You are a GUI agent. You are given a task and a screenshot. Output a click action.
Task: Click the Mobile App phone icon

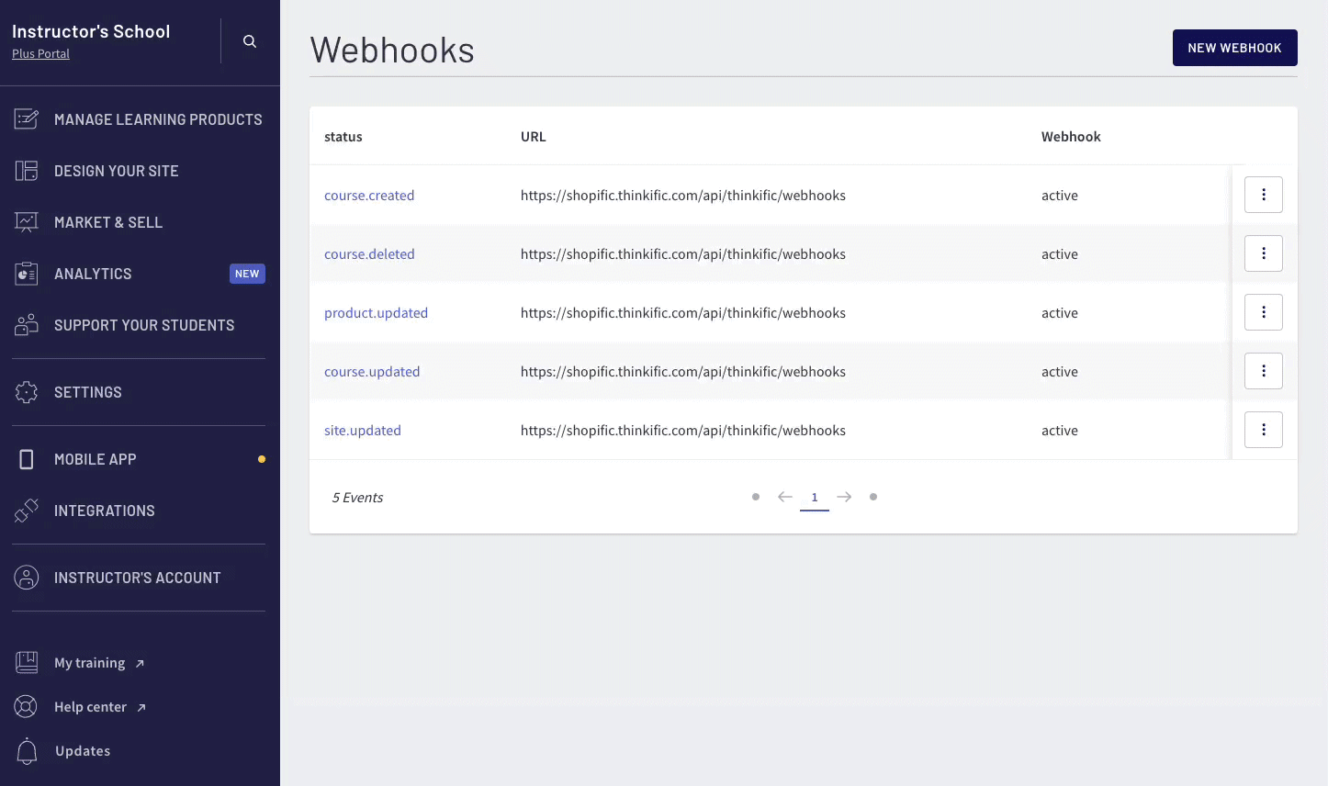coord(27,458)
